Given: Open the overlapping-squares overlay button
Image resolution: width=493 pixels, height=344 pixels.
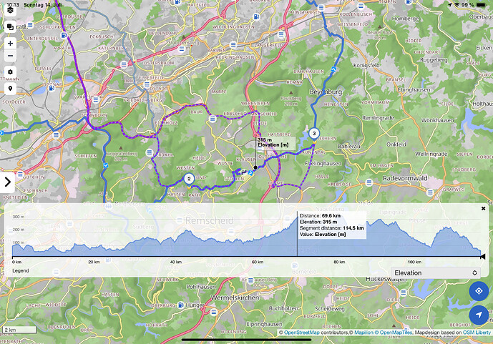Looking at the screenshot, I should click(x=10, y=27).
